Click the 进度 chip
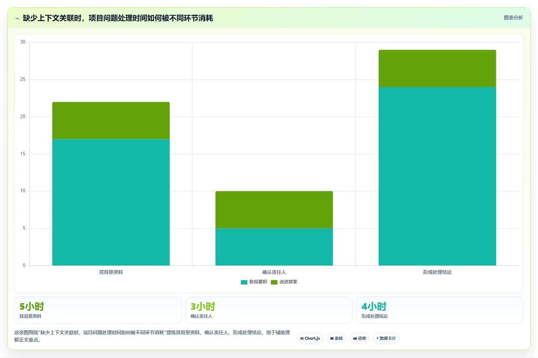Screen dimensions: 538x358 tap(360, 338)
